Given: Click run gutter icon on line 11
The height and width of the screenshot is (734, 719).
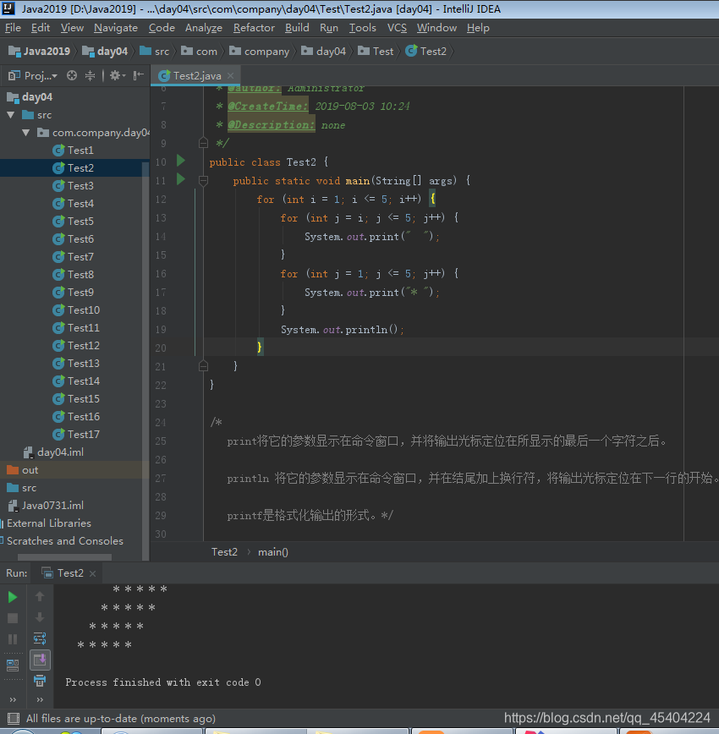Looking at the screenshot, I should pyautogui.click(x=181, y=179).
